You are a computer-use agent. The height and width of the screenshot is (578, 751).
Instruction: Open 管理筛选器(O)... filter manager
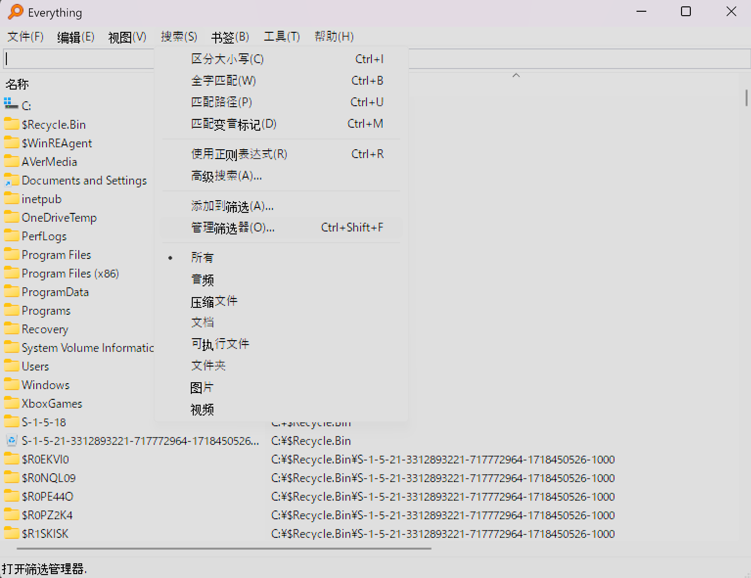tap(281, 228)
